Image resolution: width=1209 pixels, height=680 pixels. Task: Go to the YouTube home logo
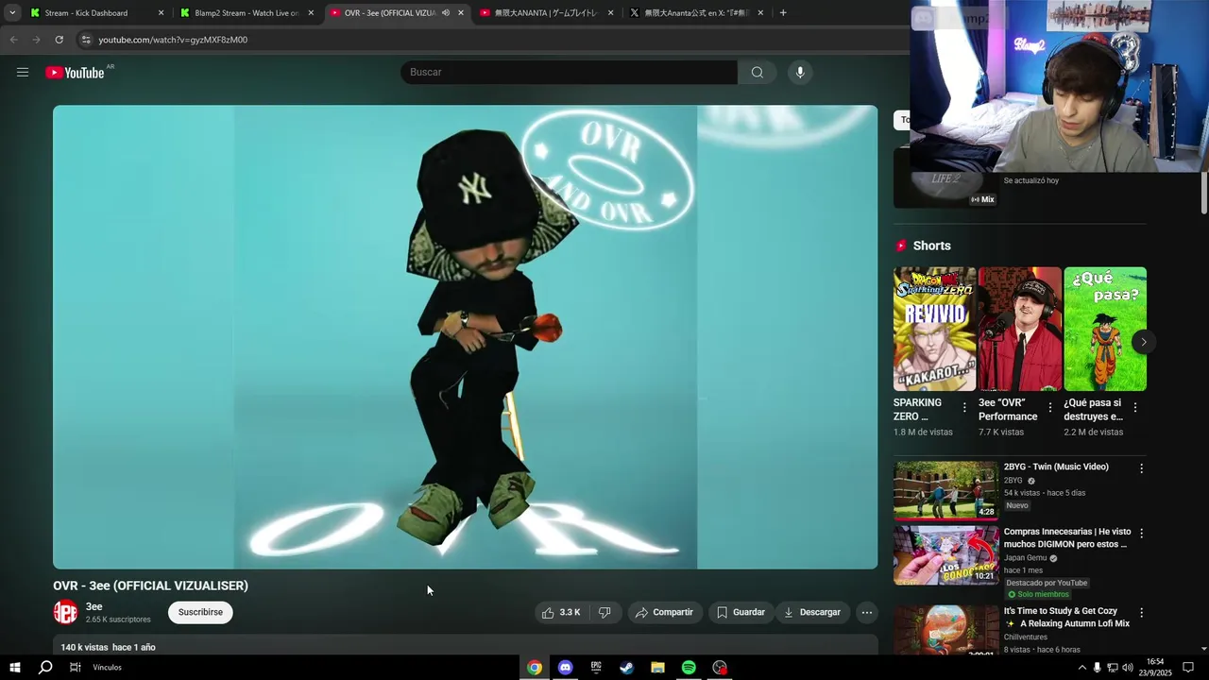pyautogui.click(x=75, y=73)
